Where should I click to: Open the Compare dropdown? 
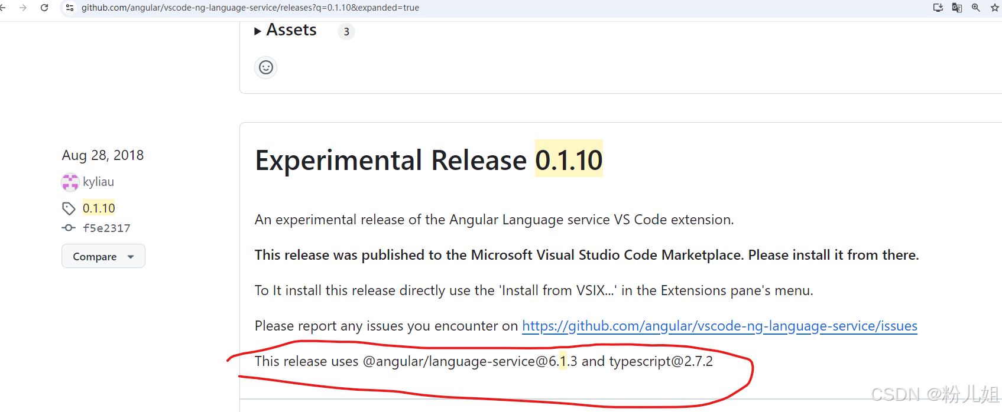click(103, 256)
